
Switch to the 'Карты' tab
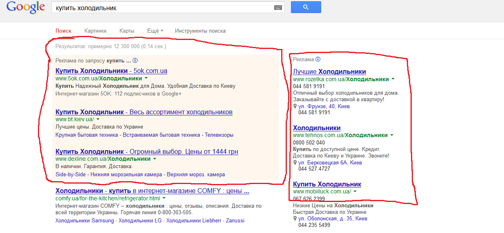click(127, 31)
